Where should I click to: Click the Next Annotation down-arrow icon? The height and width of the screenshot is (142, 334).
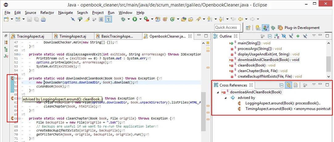pos(210,19)
